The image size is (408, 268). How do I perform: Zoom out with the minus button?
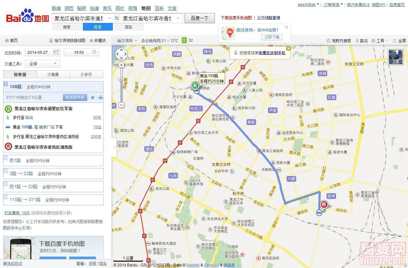[x=121, y=105]
